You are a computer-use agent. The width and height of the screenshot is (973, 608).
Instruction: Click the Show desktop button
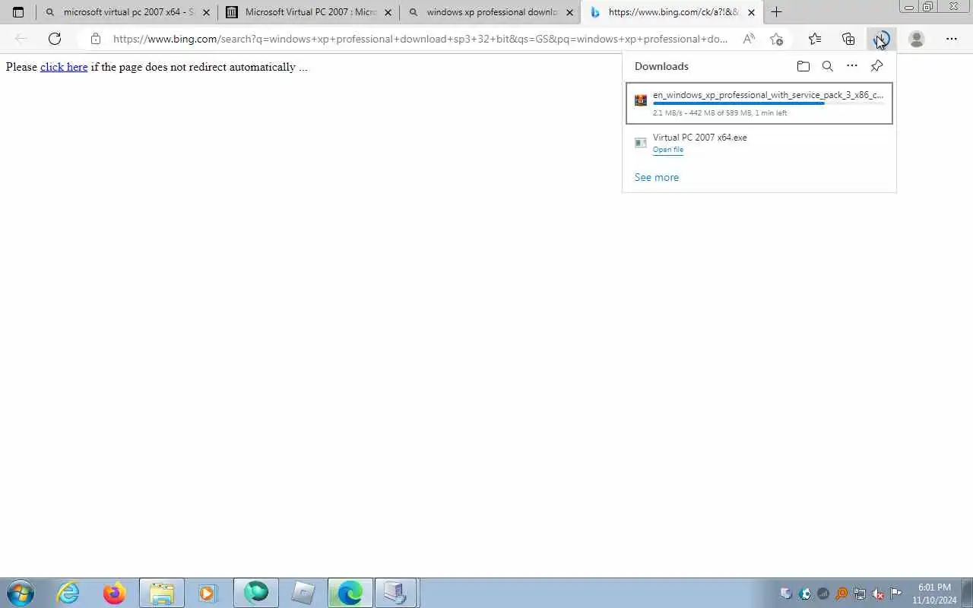tap(968, 593)
